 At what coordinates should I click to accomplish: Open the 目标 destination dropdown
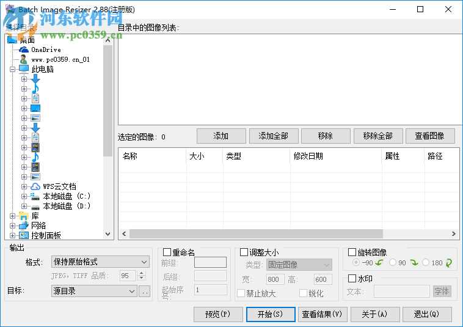point(94,292)
